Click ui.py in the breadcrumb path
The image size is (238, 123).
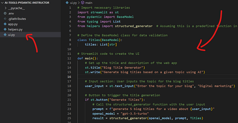point(73,3)
